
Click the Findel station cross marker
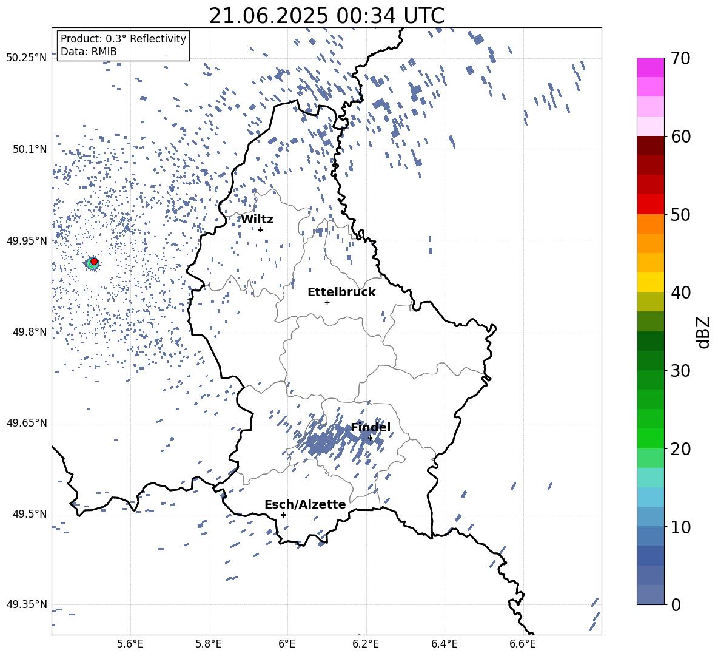pos(370,438)
